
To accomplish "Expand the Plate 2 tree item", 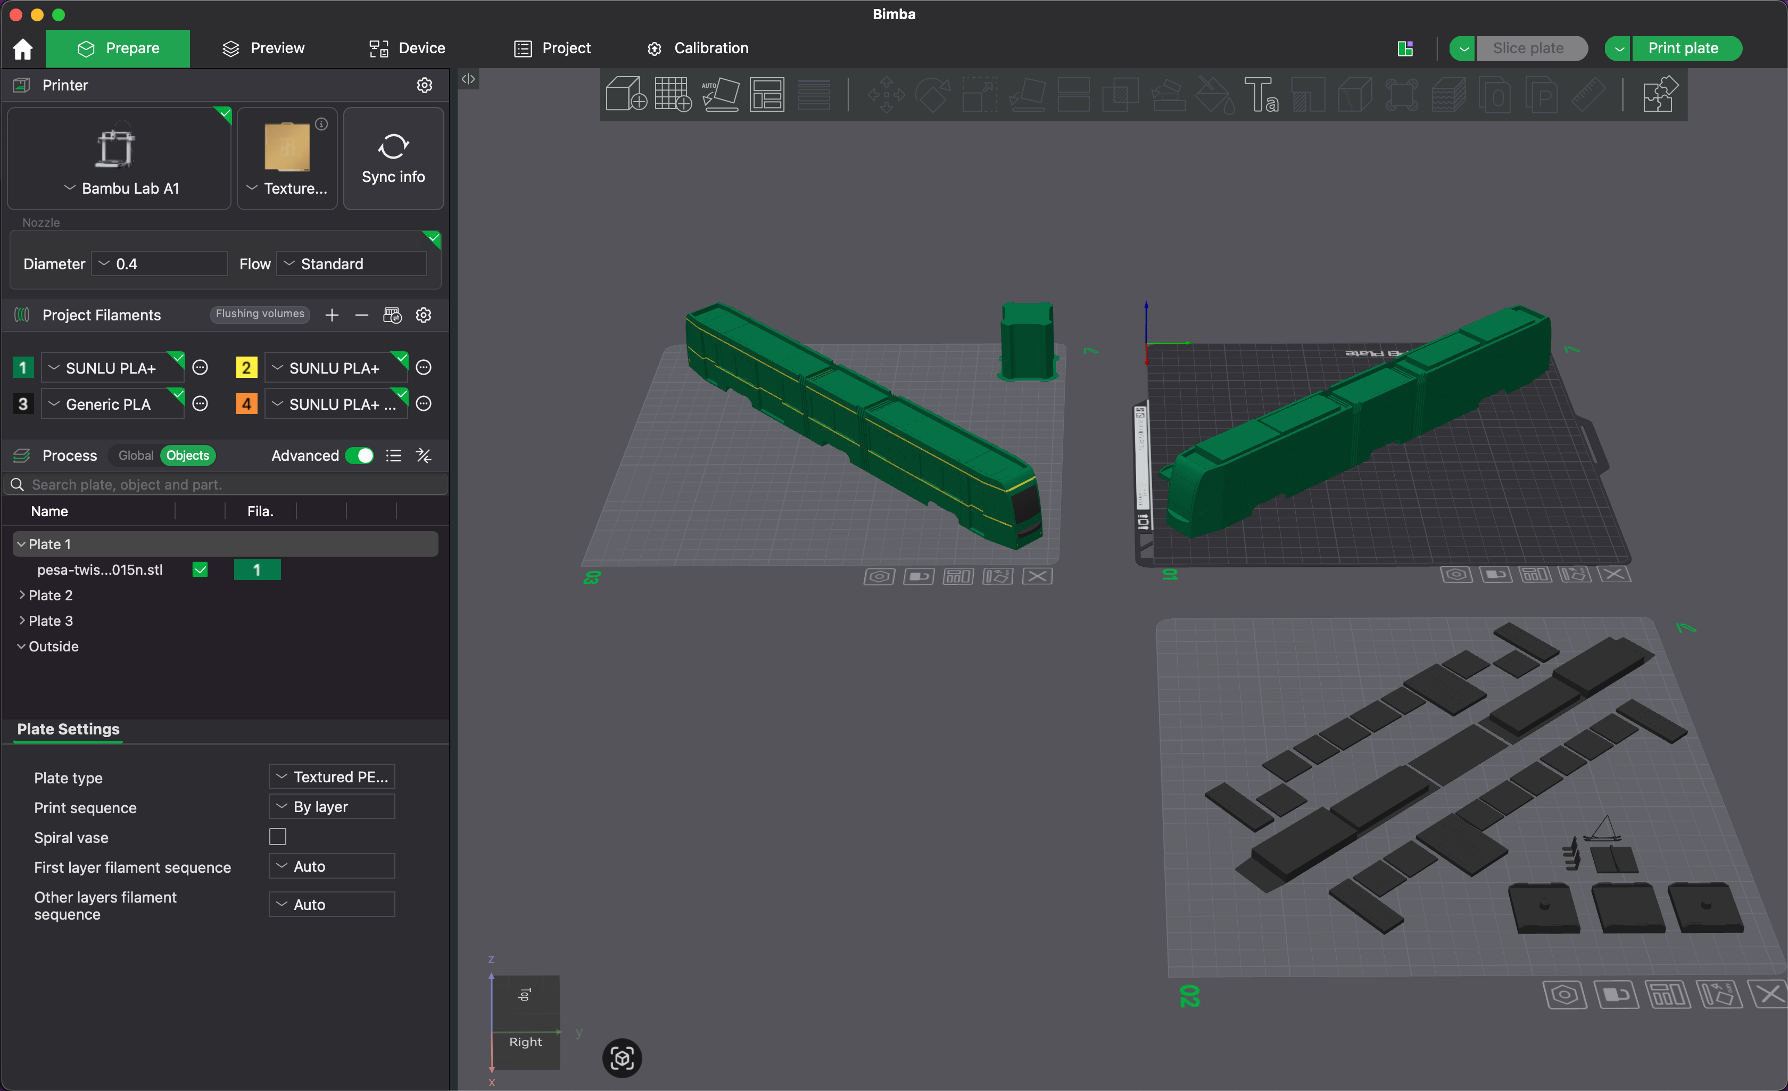I will pyautogui.click(x=22, y=595).
